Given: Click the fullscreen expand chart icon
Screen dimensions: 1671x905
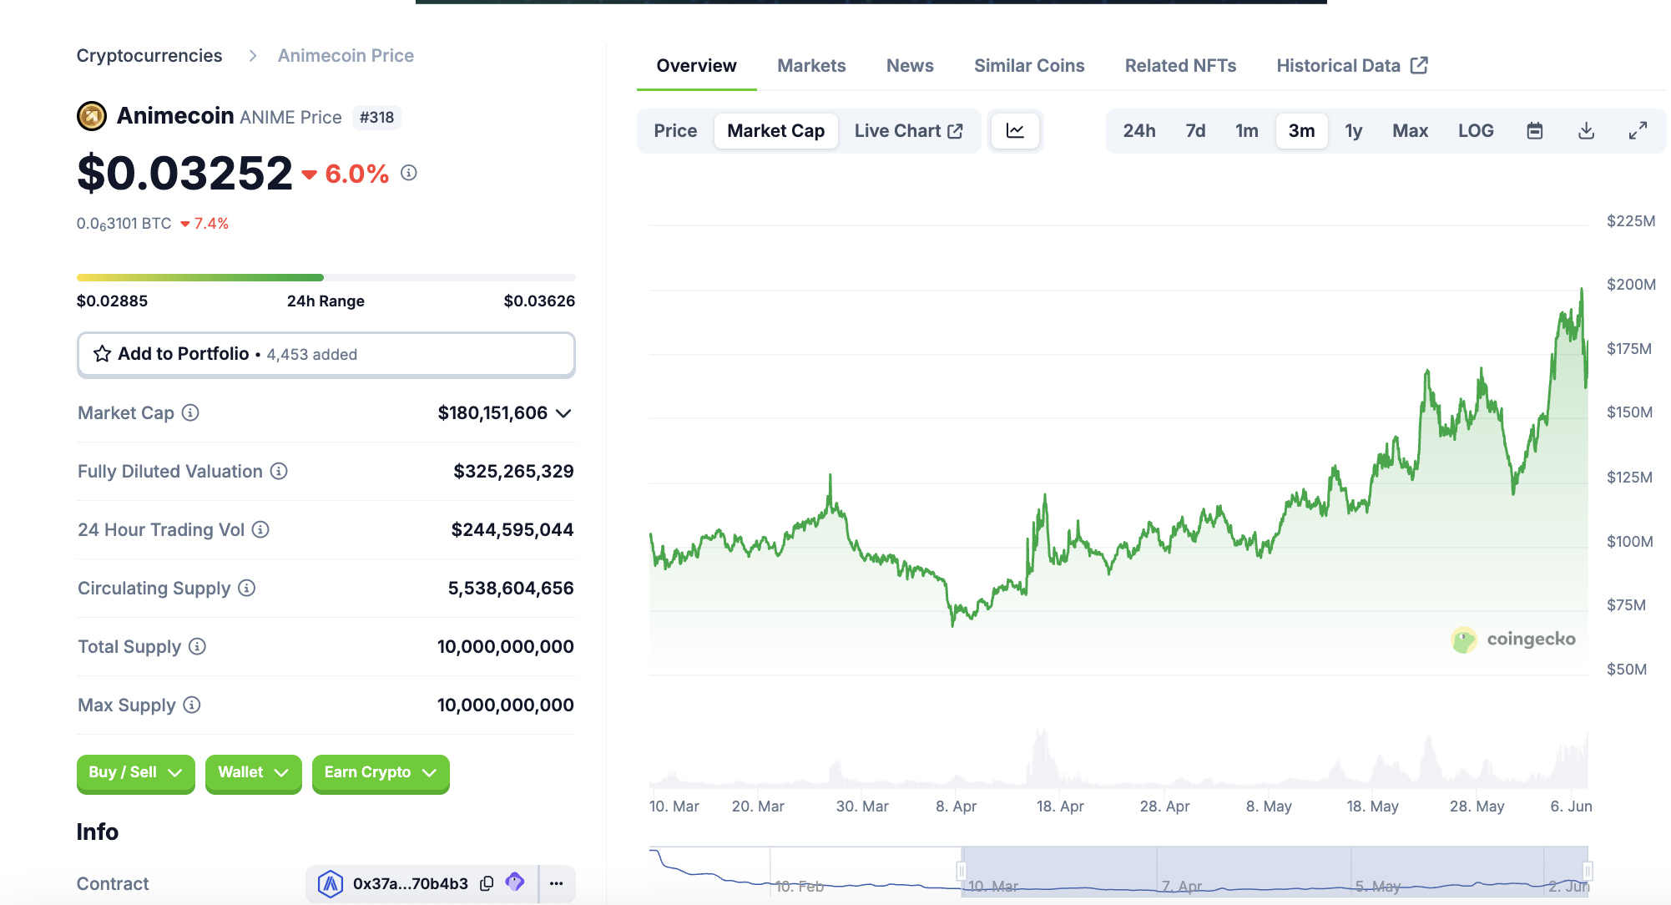Looking at the screenshot, I should pyautogui.click(x=1638, y=131).
